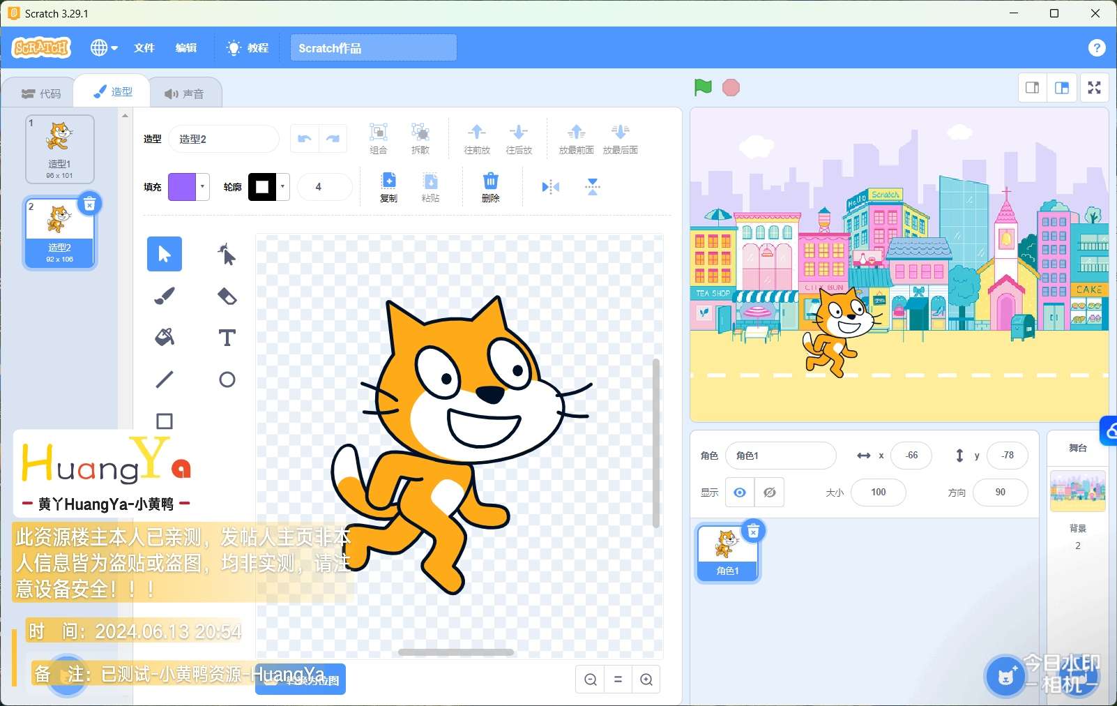Select the purple fill color swatch
1117x706 pixels.
[182, 187]
